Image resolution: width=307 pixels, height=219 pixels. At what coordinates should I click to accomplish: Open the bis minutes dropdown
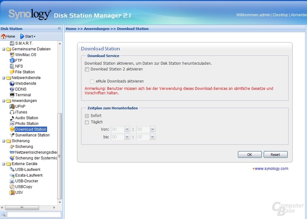coord(152,137)
